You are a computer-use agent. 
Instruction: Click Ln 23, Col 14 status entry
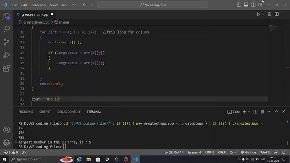pyautogui.click(x=174, y=153)
